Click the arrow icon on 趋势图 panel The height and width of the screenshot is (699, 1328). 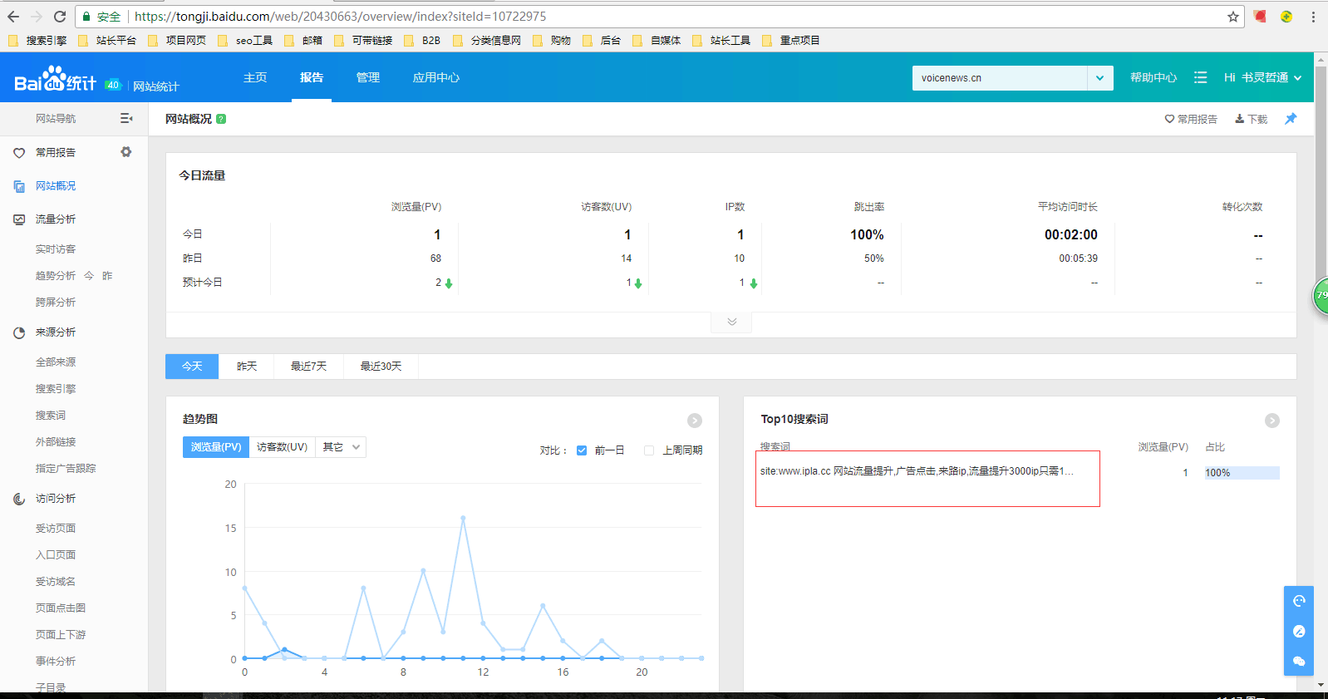(x=695, y=421)
